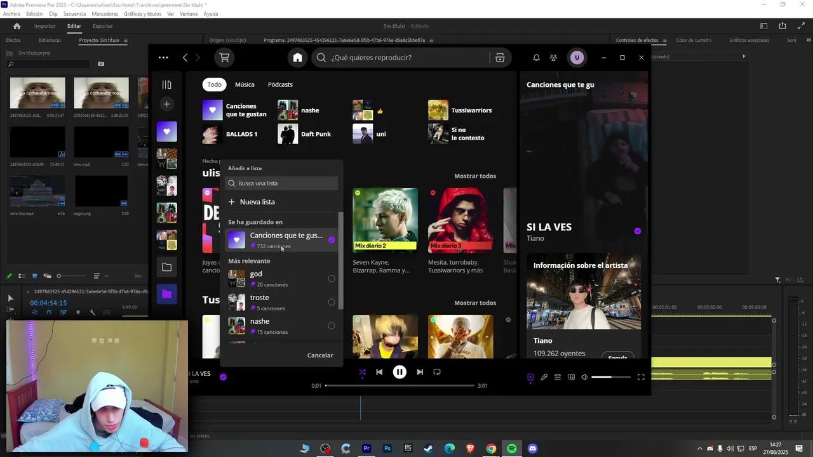Open liked songs heart tile in sidebar

pos(166,131)
